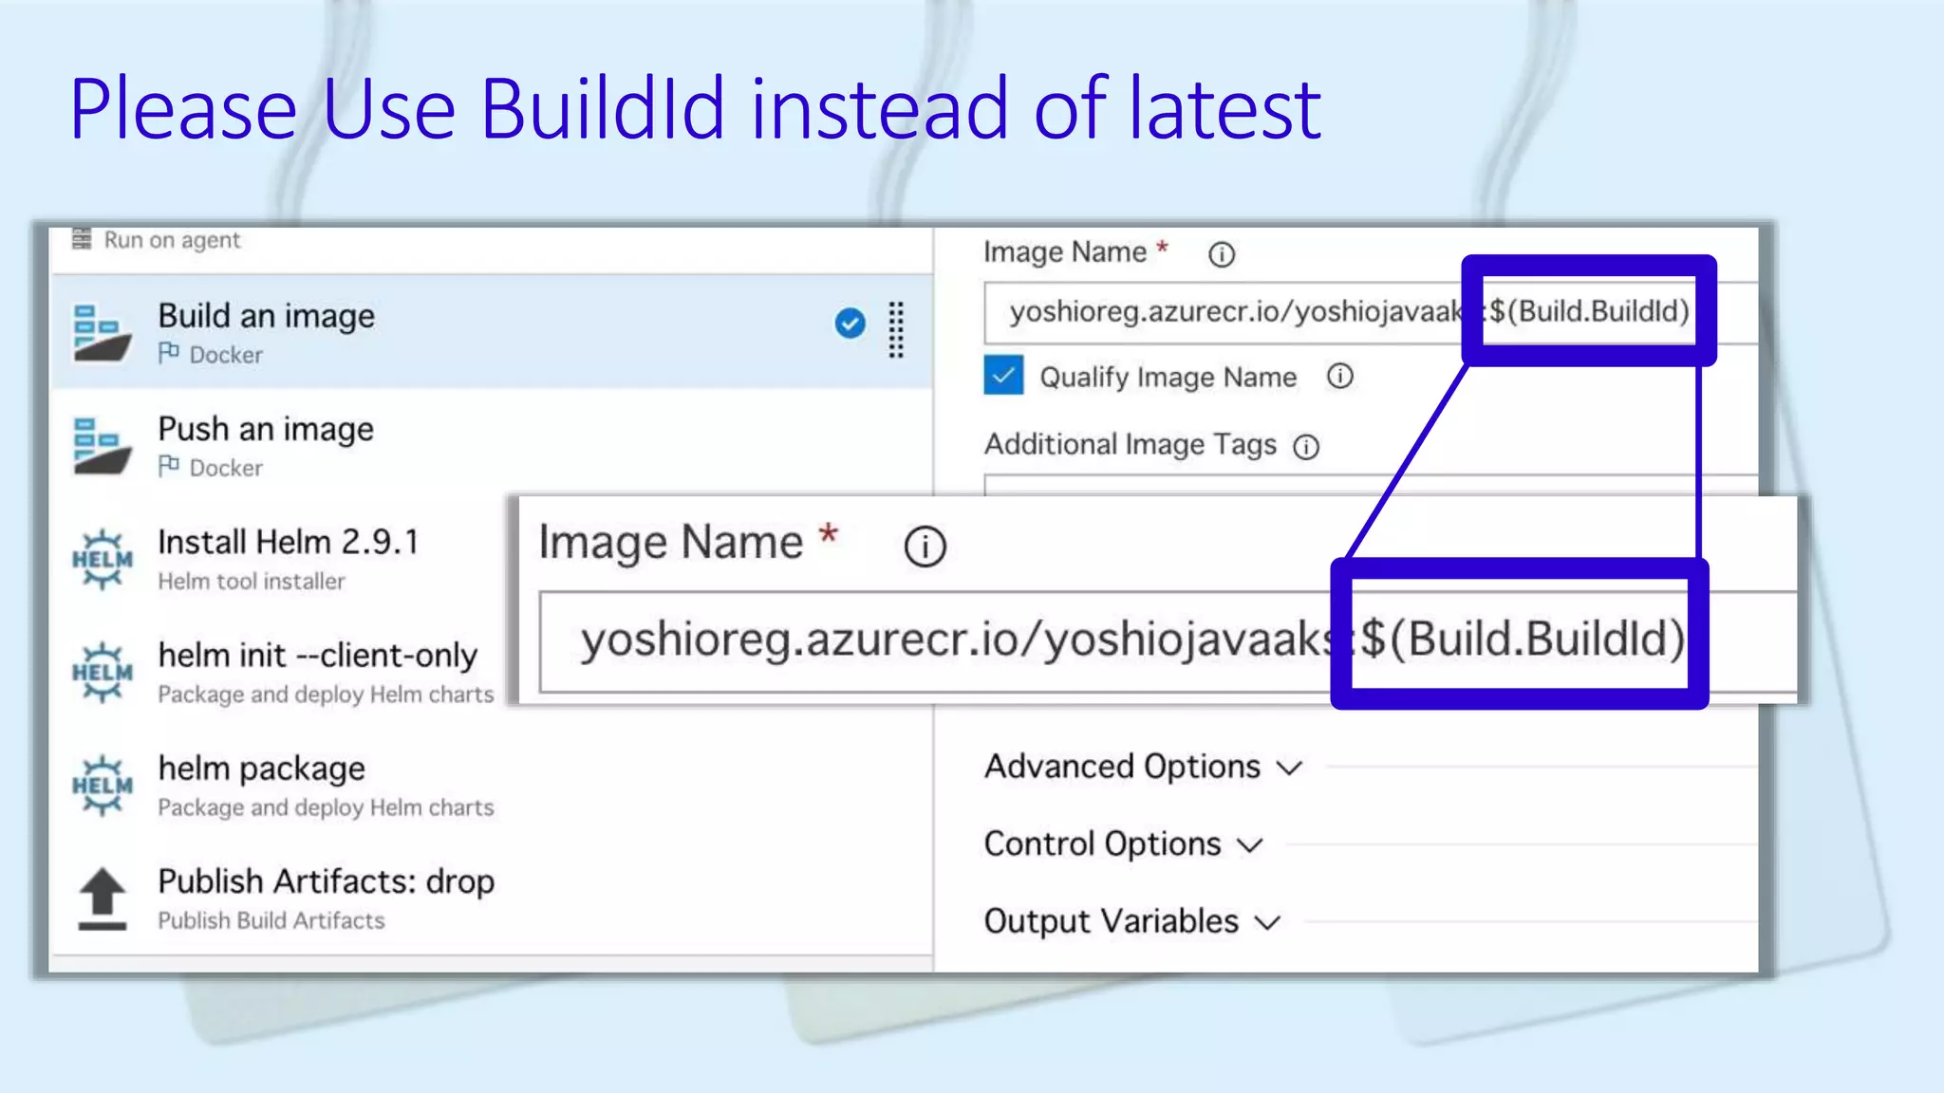Click the Qualify Image Name label

[x=1168, y=377]
